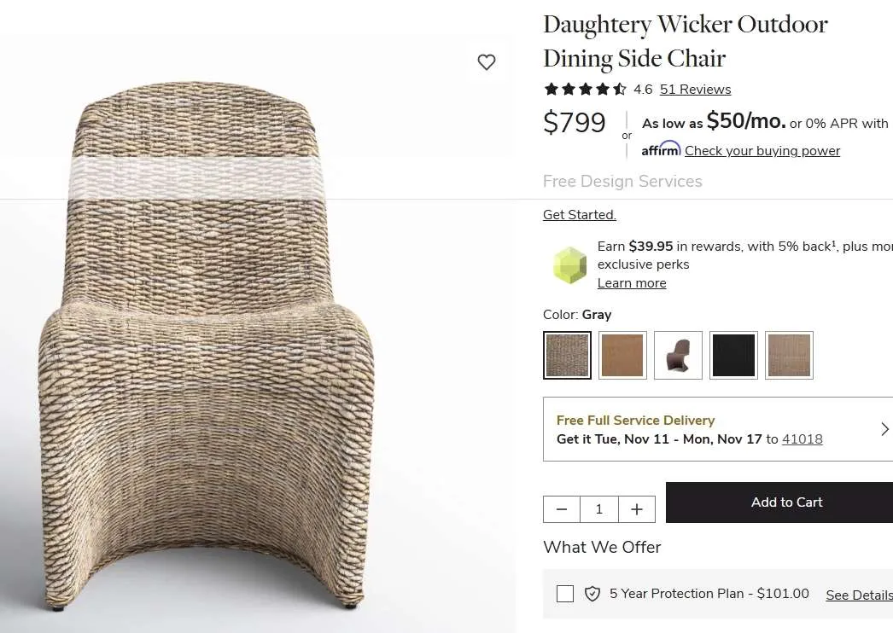Select the Gray wicker color swatch

[567, 355]
